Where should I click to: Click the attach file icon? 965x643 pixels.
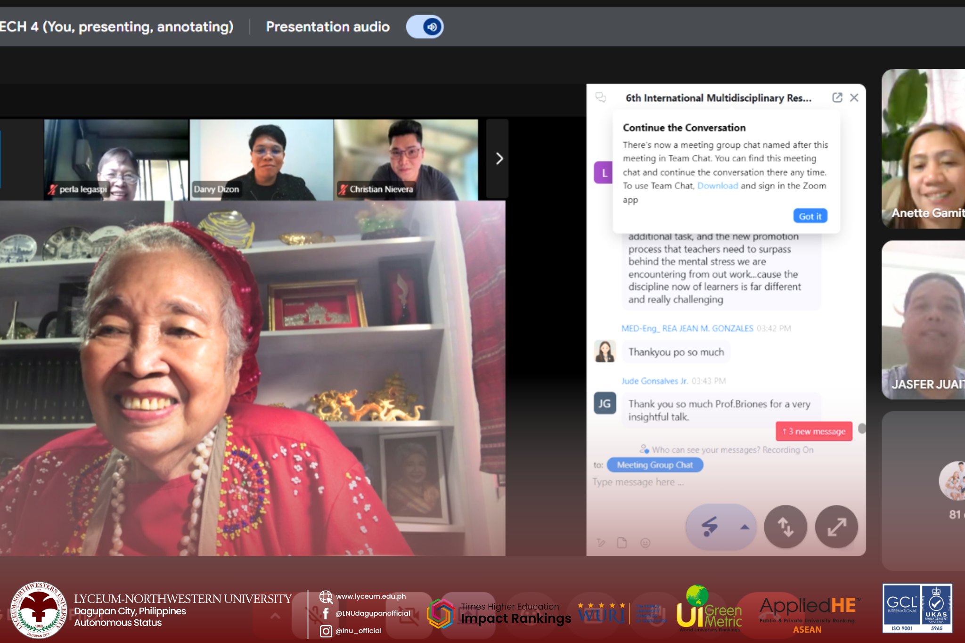622,543
